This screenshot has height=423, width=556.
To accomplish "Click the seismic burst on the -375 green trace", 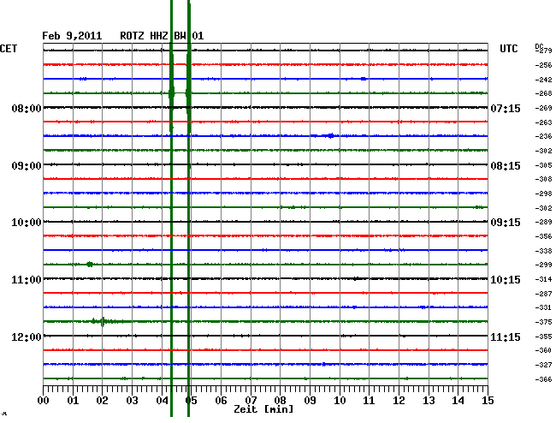I will (x=103, y=321).
